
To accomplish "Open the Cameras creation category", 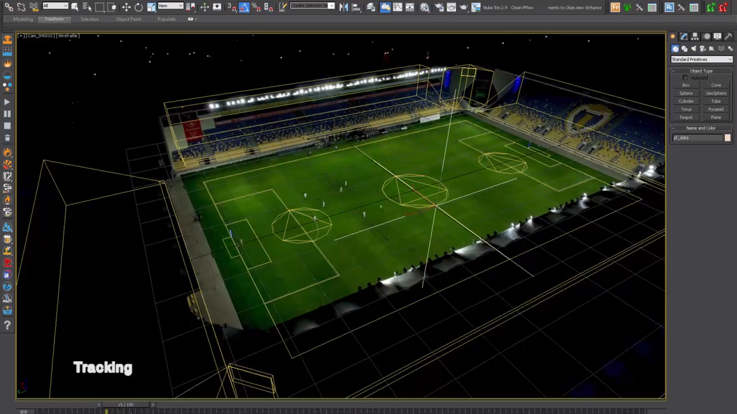I will point(702,49).
